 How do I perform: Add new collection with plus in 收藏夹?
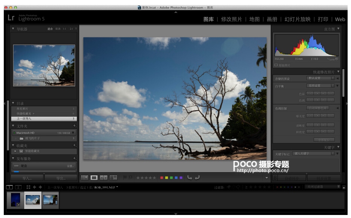point(75,145)
